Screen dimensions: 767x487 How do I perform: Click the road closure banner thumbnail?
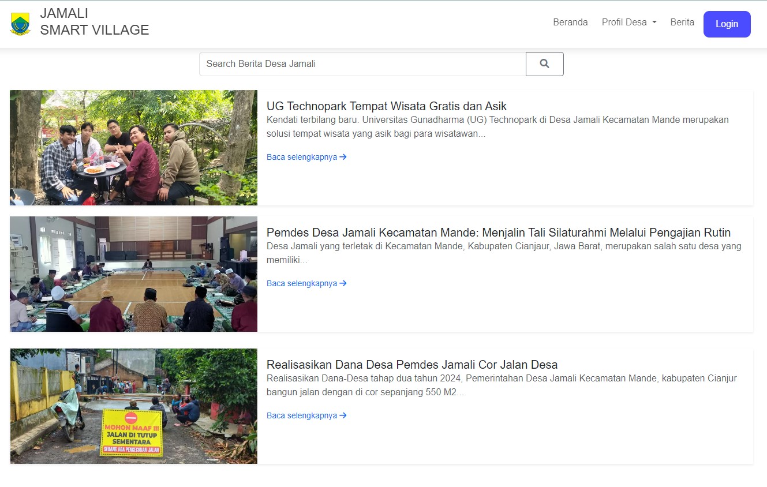[x=133, y=406]
